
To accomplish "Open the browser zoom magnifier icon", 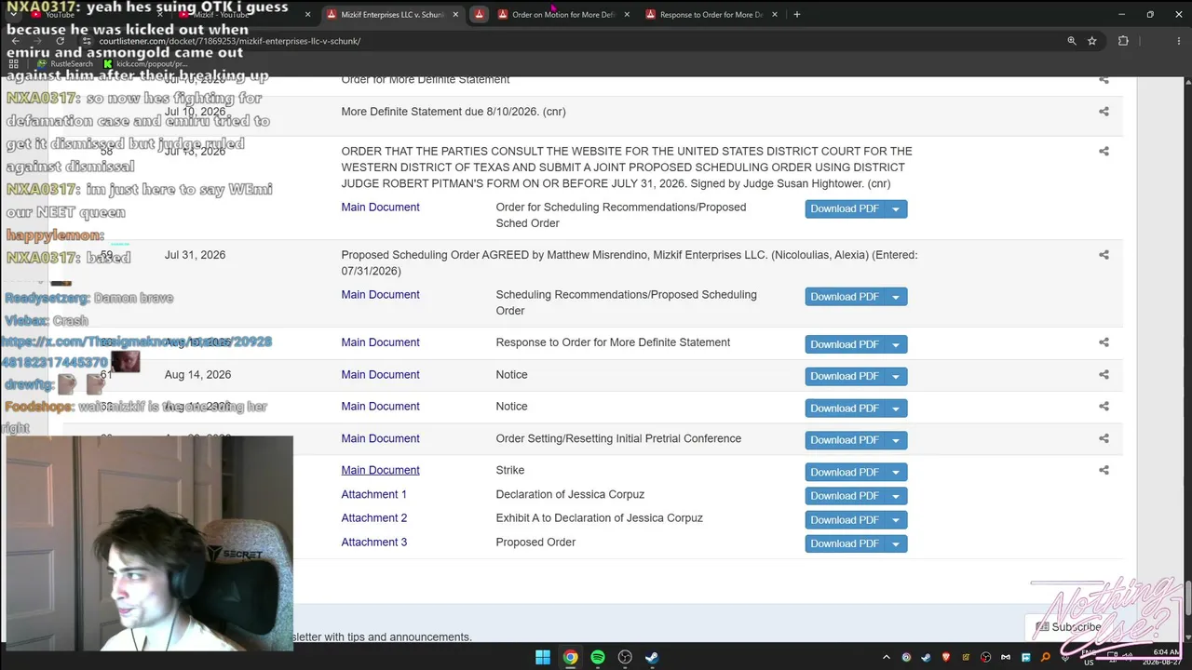I will (x=1072, y=41).
